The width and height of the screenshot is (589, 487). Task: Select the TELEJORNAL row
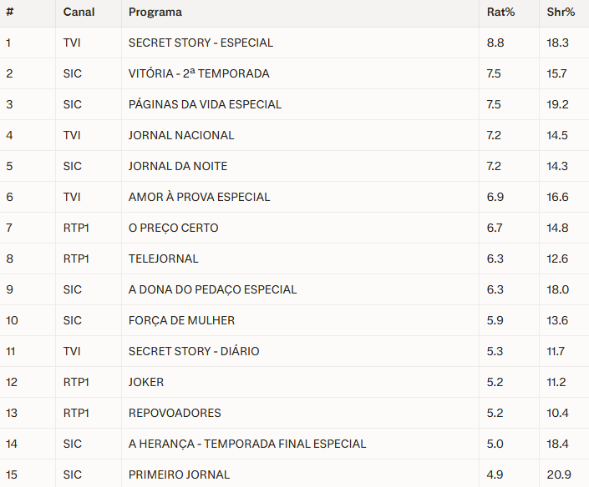(x=164, y=259)
